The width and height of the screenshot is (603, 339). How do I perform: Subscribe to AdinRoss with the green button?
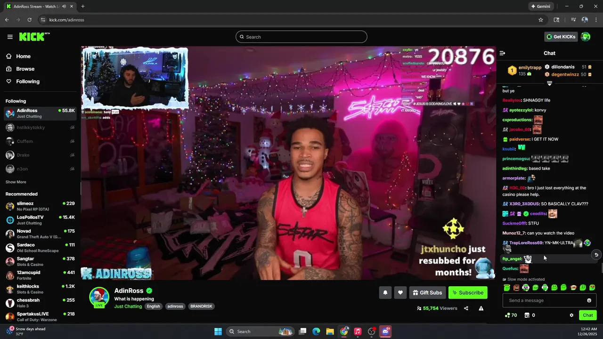(x=468, y=292)
